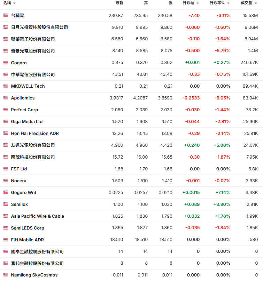Select the Gogoro Wnt percentage +7.14%

tap(223, 192)
